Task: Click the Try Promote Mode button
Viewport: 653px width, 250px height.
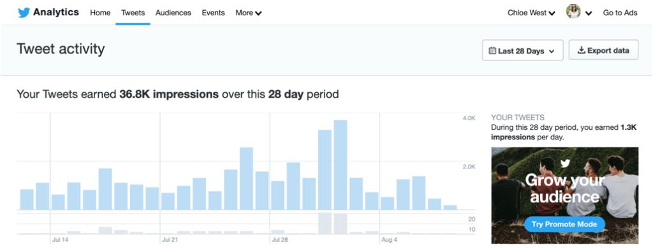Action: click(x=564, y=225)
